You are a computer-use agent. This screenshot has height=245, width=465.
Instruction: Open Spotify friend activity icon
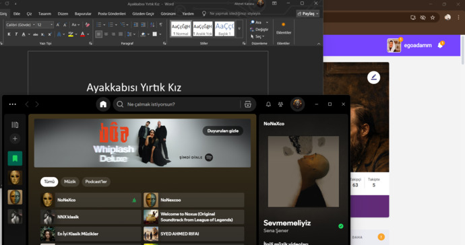coord(280,104)
